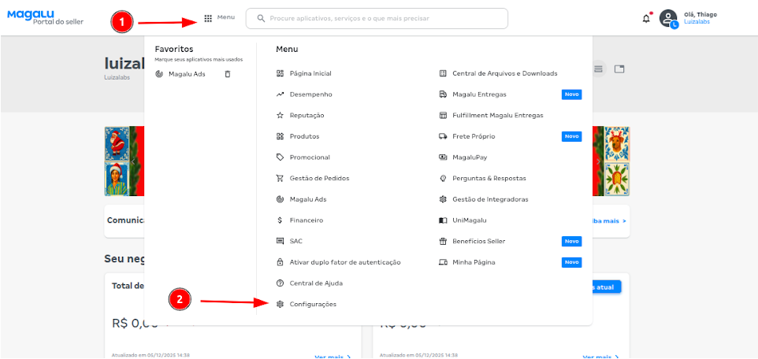Viewport: 758px width, 359px height.
Task: Click the Financeiro dollar icon
Action: (x=280, y=220)
